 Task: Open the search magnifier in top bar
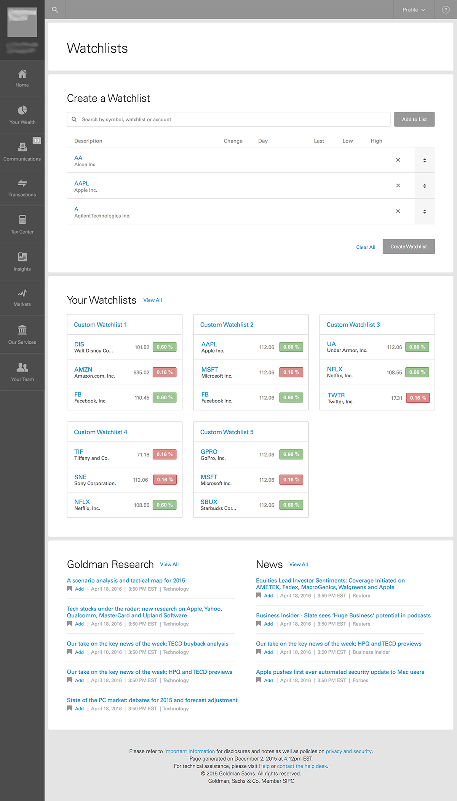[x=55, y=10]
